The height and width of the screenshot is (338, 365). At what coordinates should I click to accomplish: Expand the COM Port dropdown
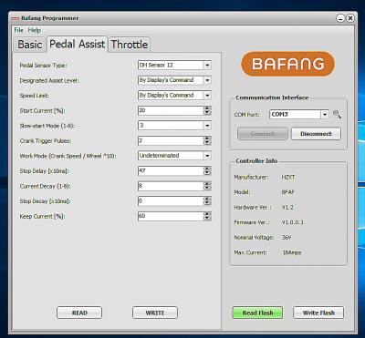(325, 115)
